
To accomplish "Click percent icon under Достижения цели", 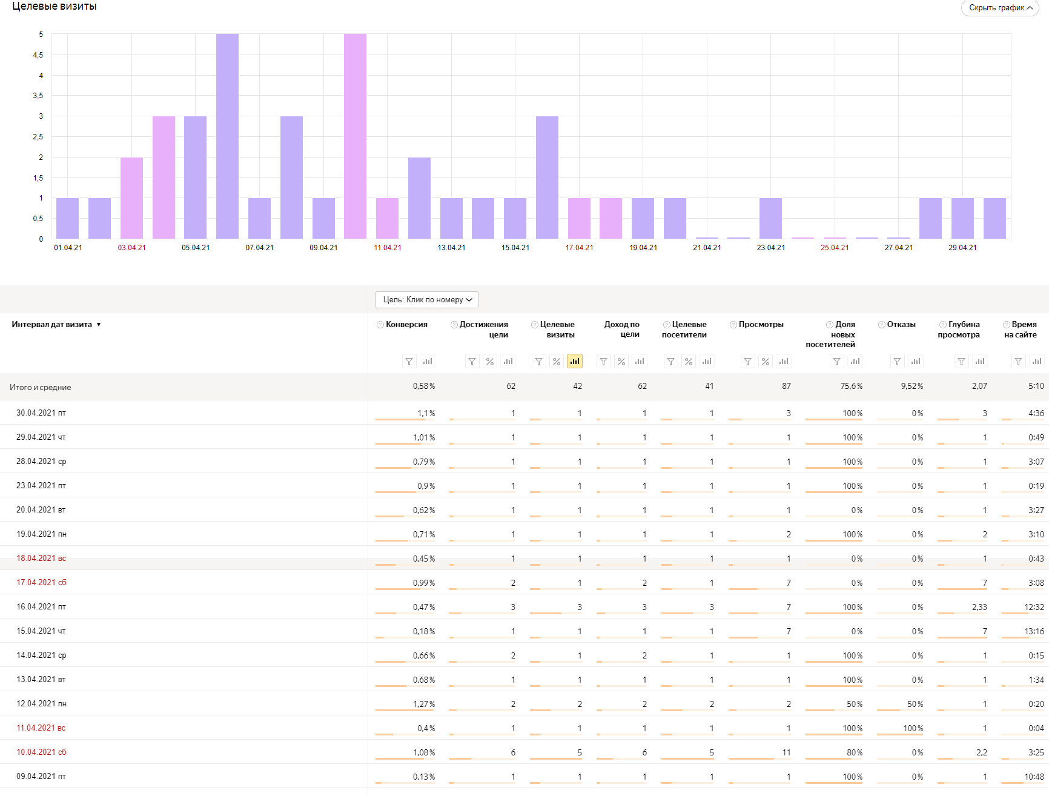I will [x=490, y=362].
